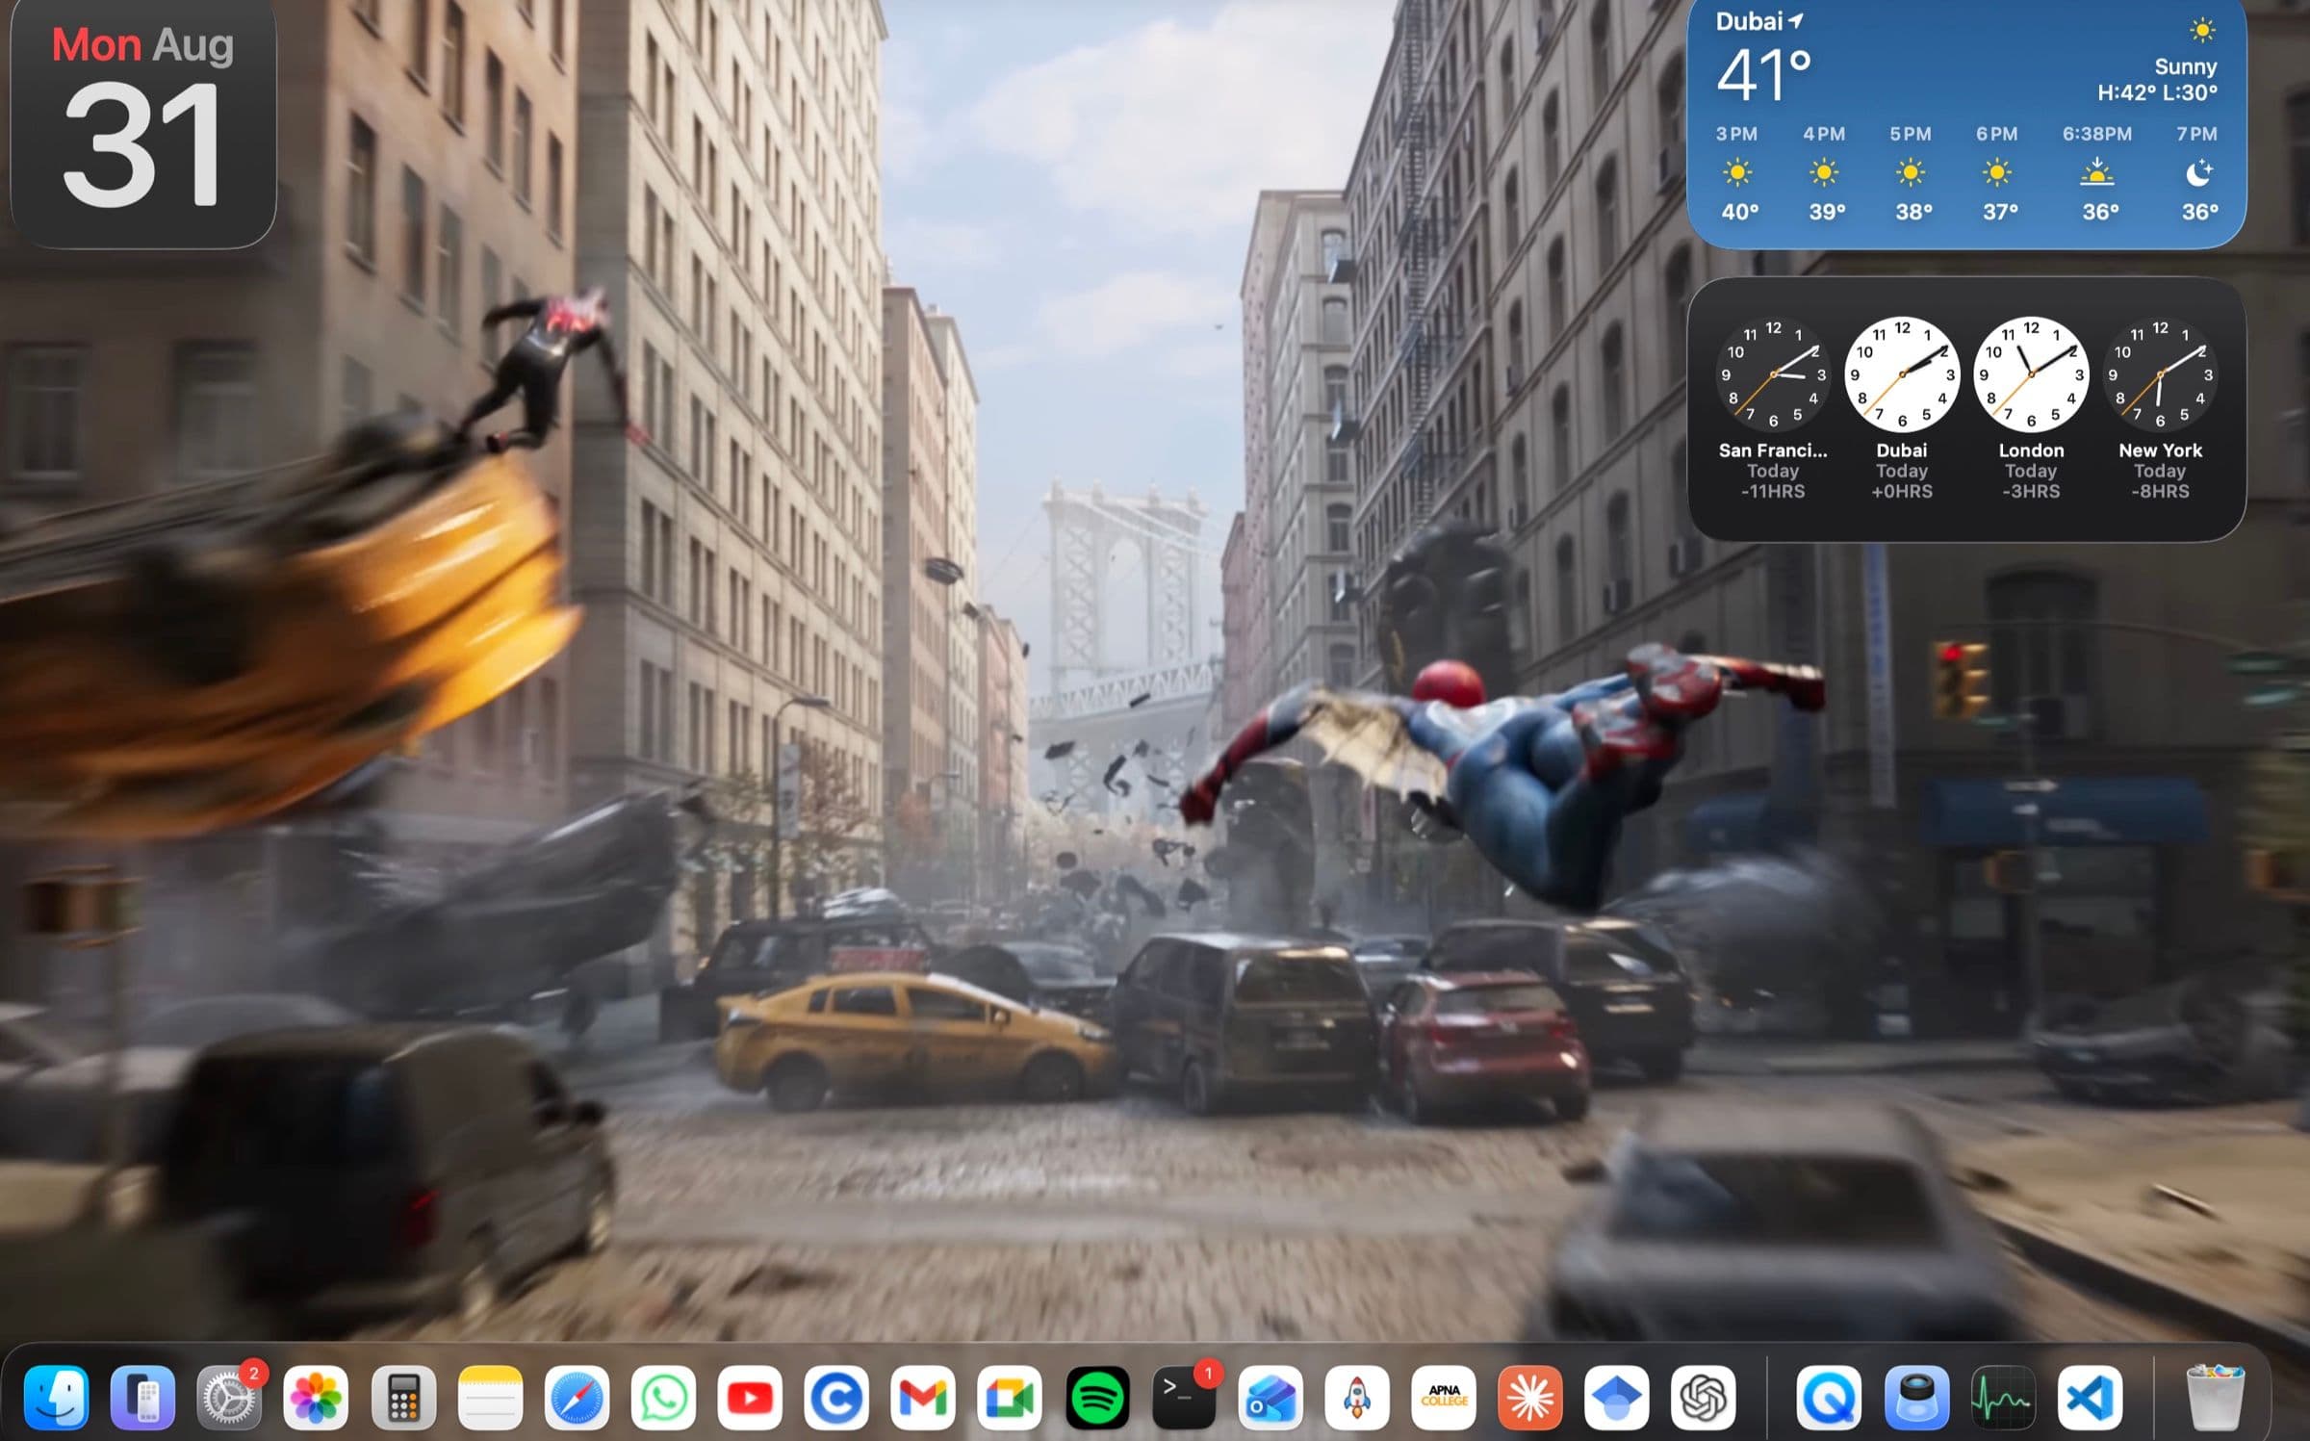Image resolution: width=2310 pixels, height=1441 pixels.
Task: Click the H:42° L:30° text
Action: click(2157, 92)
